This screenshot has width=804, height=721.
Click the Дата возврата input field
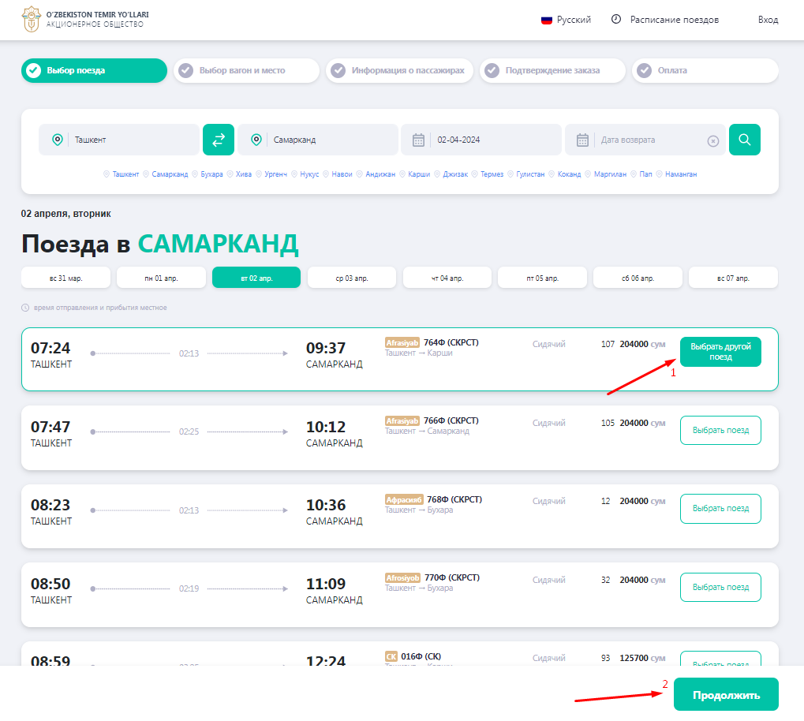[649, 140]
